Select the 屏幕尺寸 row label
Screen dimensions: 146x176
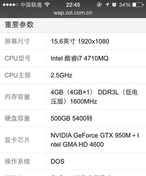(17, 41)
